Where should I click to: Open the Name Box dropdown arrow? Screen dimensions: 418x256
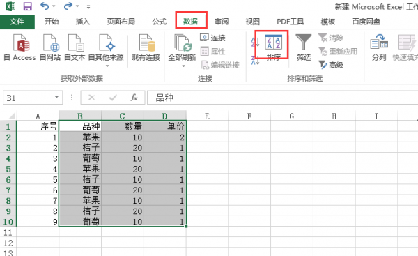(x=56, y=98)
